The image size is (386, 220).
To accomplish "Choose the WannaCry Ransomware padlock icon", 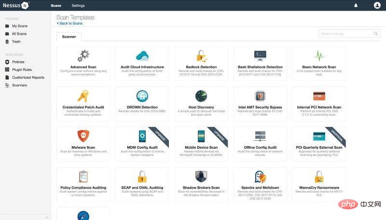I will click(319, 177).
